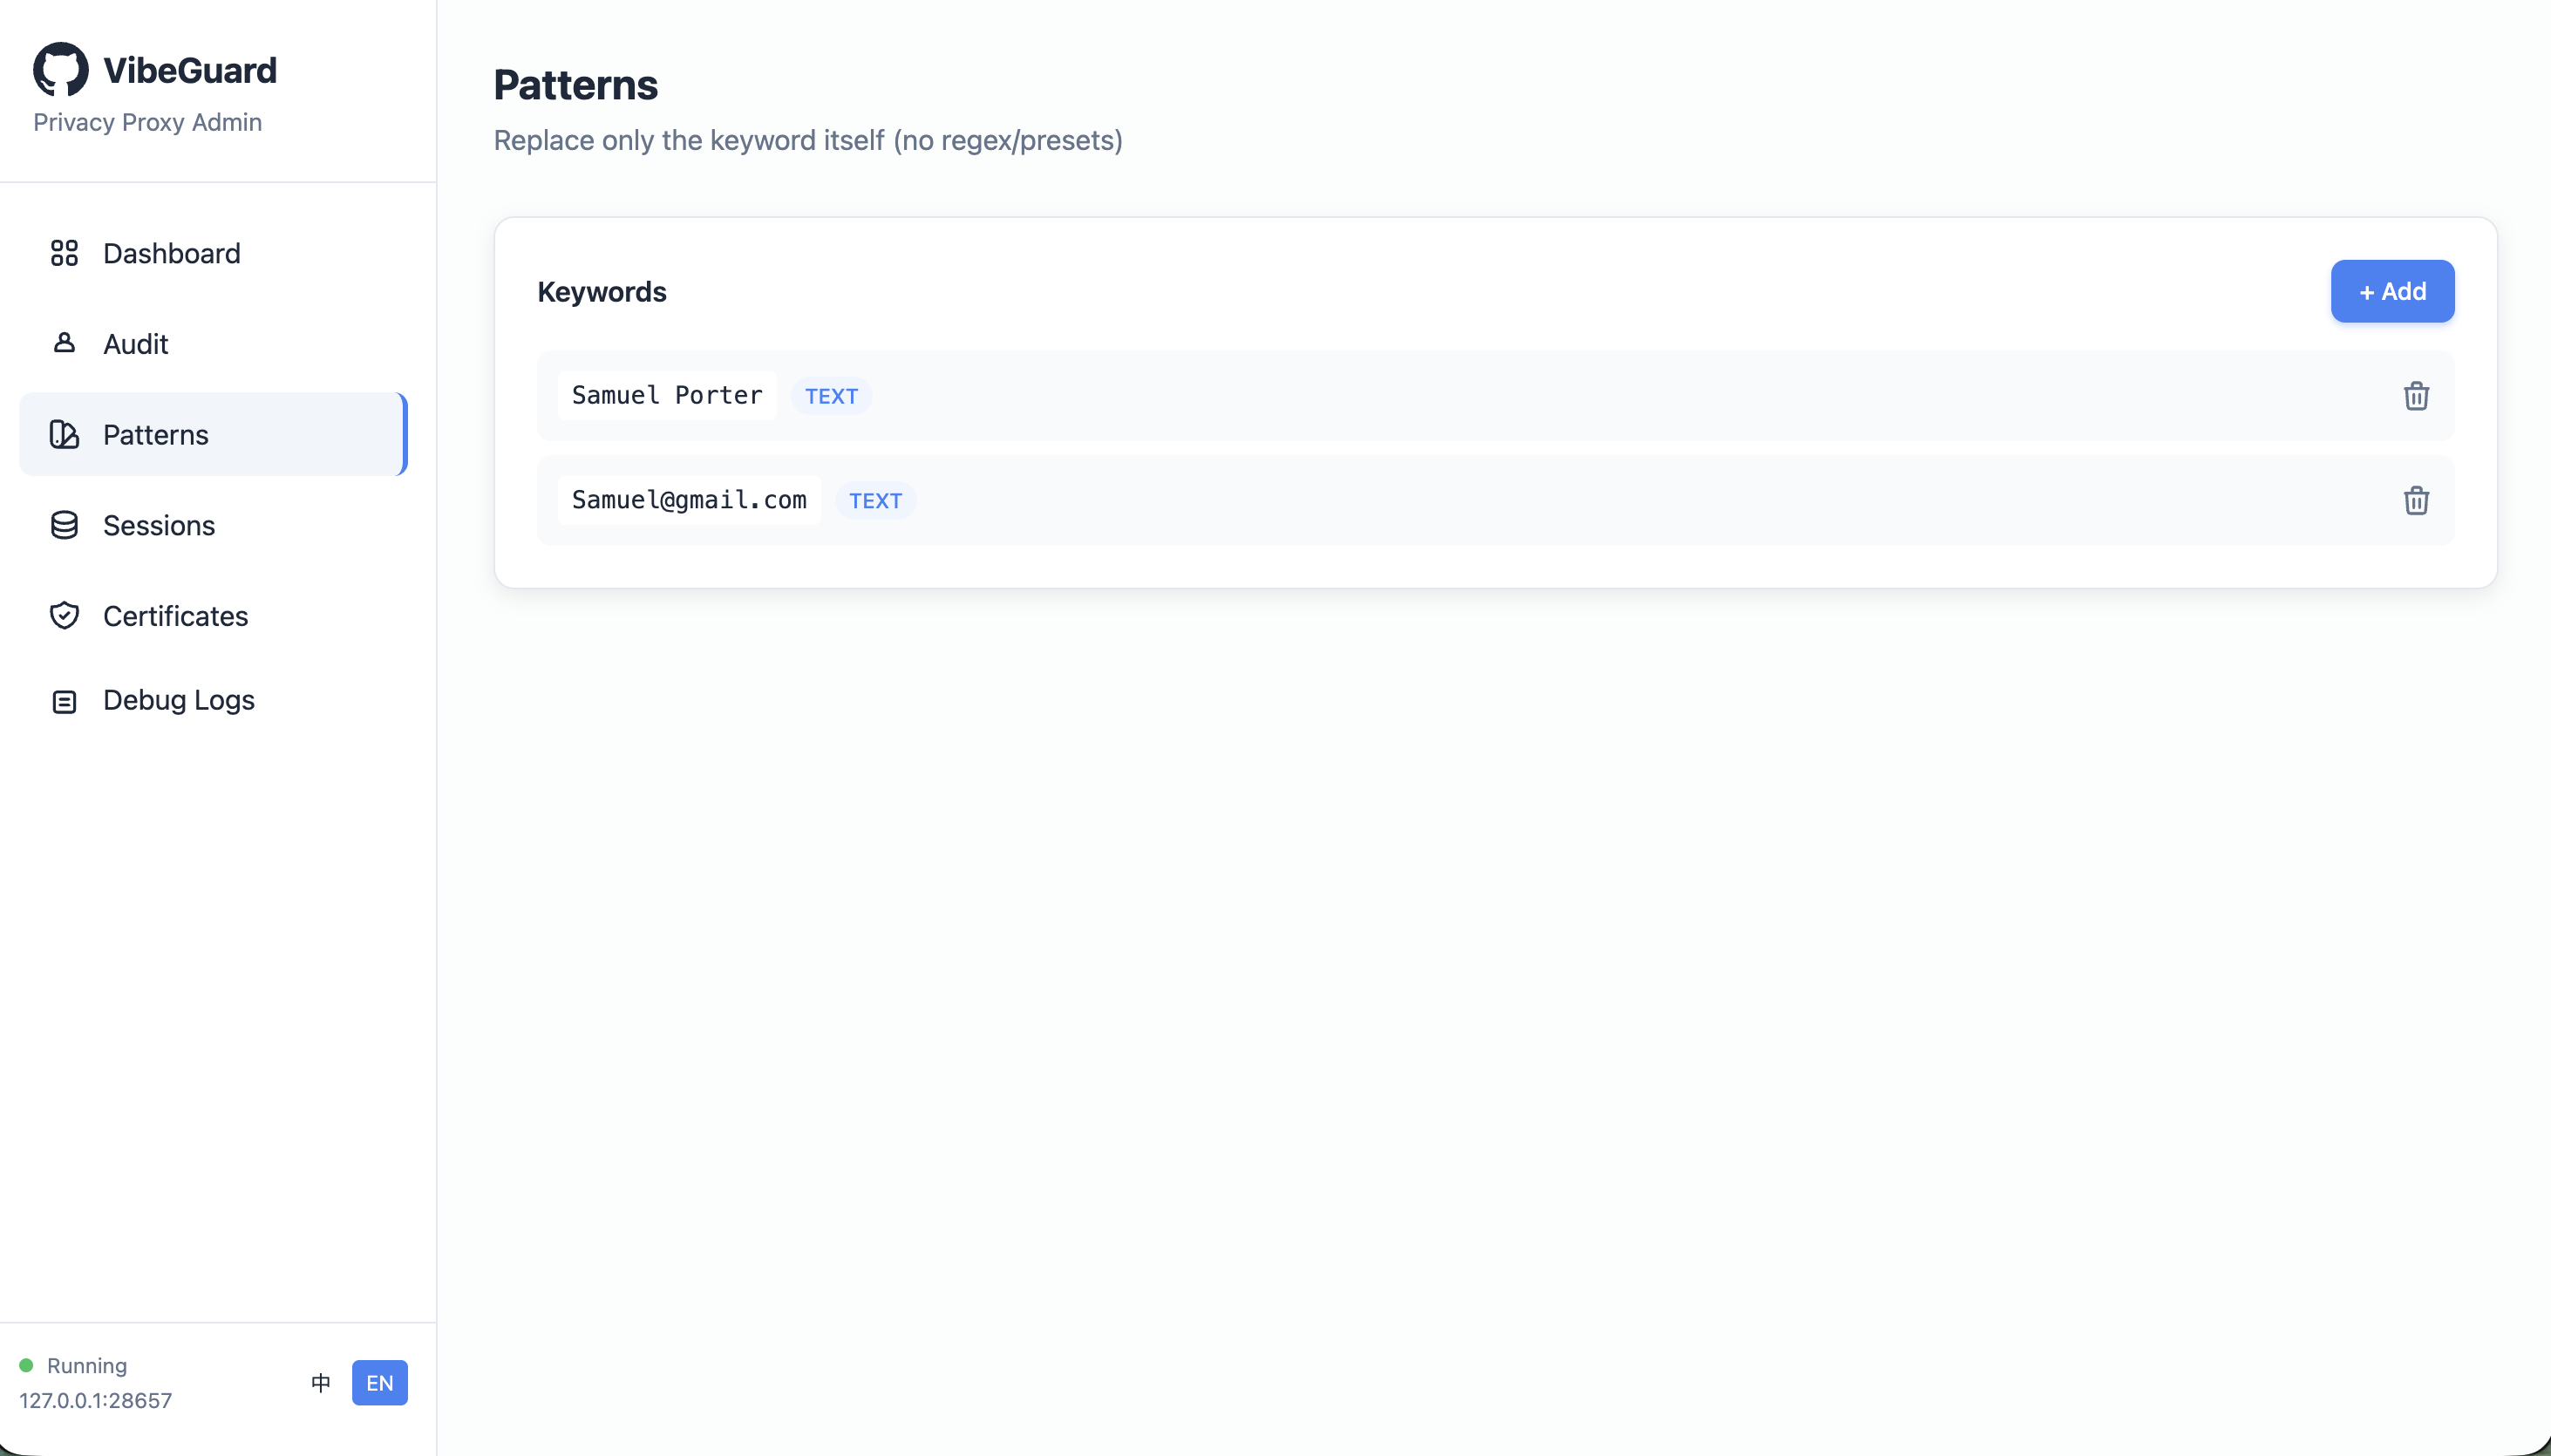This screenshot has width=2551, height=1456.
Task: Open Certificates via the shield icon
Action: pyautogui.click(x=64, y=616)
